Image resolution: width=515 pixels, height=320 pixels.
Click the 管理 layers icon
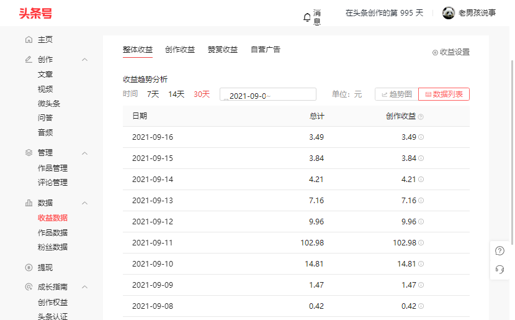tap(29, 153)
